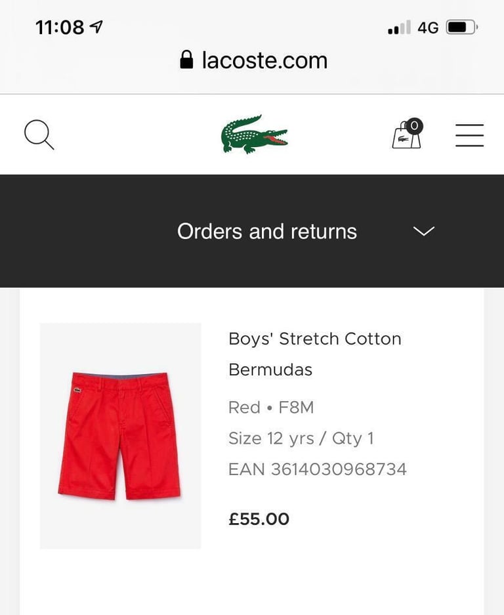Viewport: 504px width, 615px height.
Task: Open the shopping bag icon
Action: pyautogui.click(x=406, y=135)
